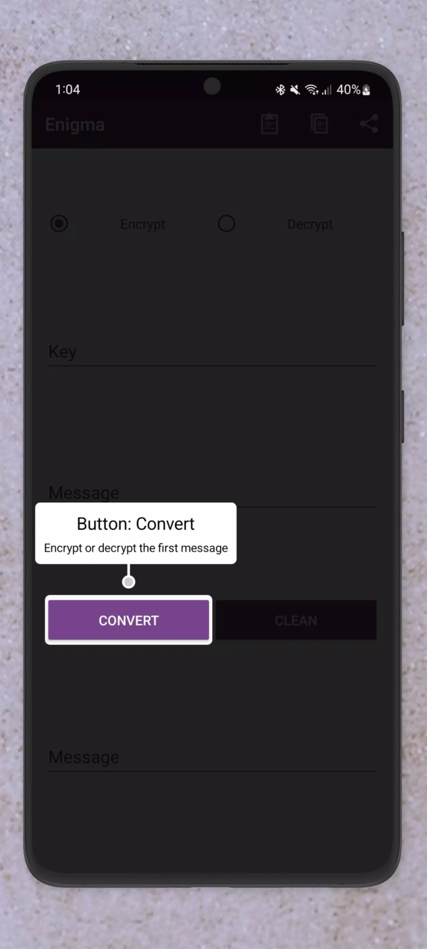Tap the charging battery icon
This screenshot has height=949, width=427.
point(366,90)
